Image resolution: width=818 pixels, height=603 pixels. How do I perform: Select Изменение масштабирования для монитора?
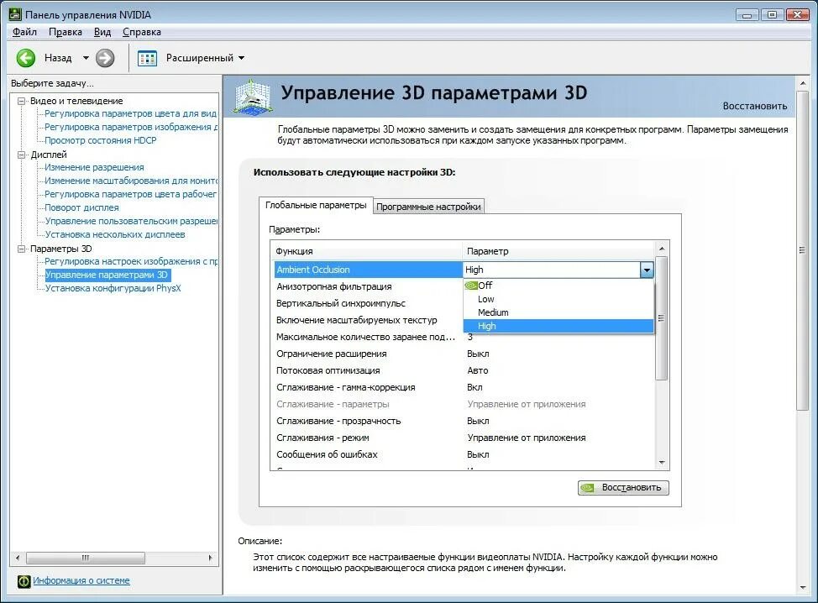coord(131,181)
